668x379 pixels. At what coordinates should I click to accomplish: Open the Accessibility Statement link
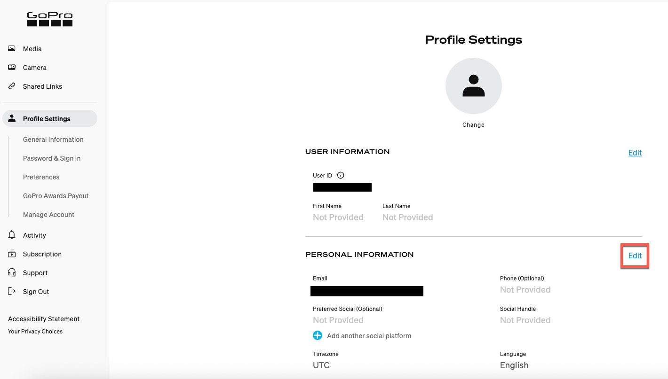pyautogui.click(x=44, y=319)
